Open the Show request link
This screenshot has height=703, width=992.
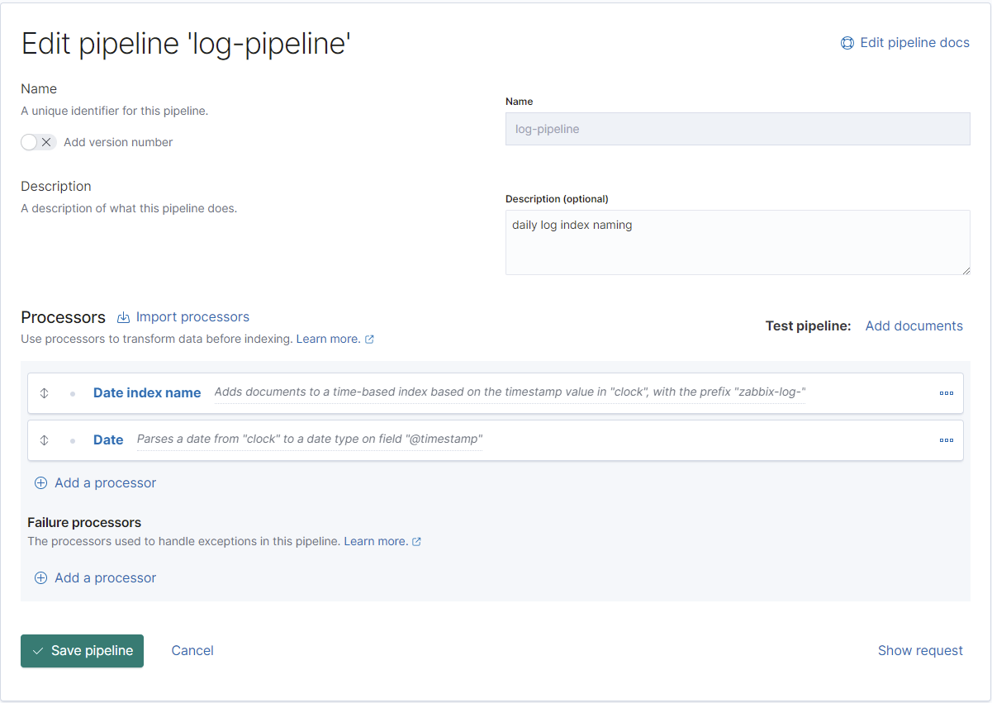920,651
